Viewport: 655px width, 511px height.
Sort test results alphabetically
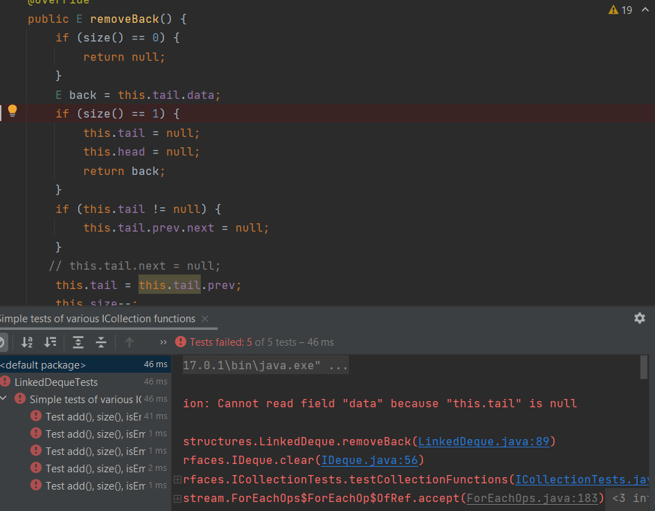(27, 342)
